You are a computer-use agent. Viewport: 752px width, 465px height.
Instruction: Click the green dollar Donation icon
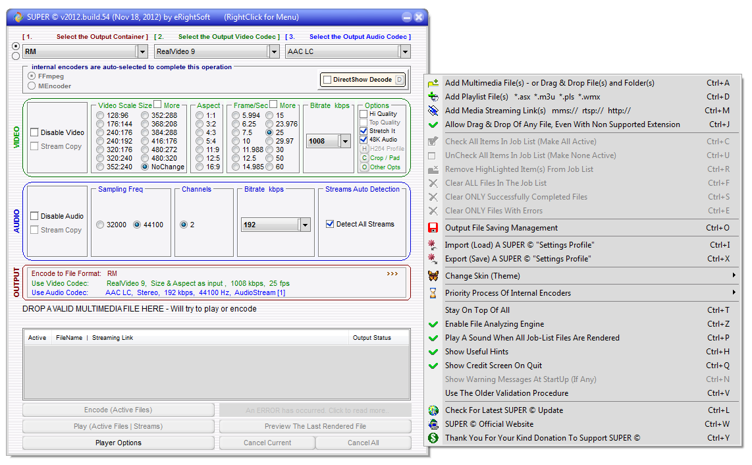(433, 438)
